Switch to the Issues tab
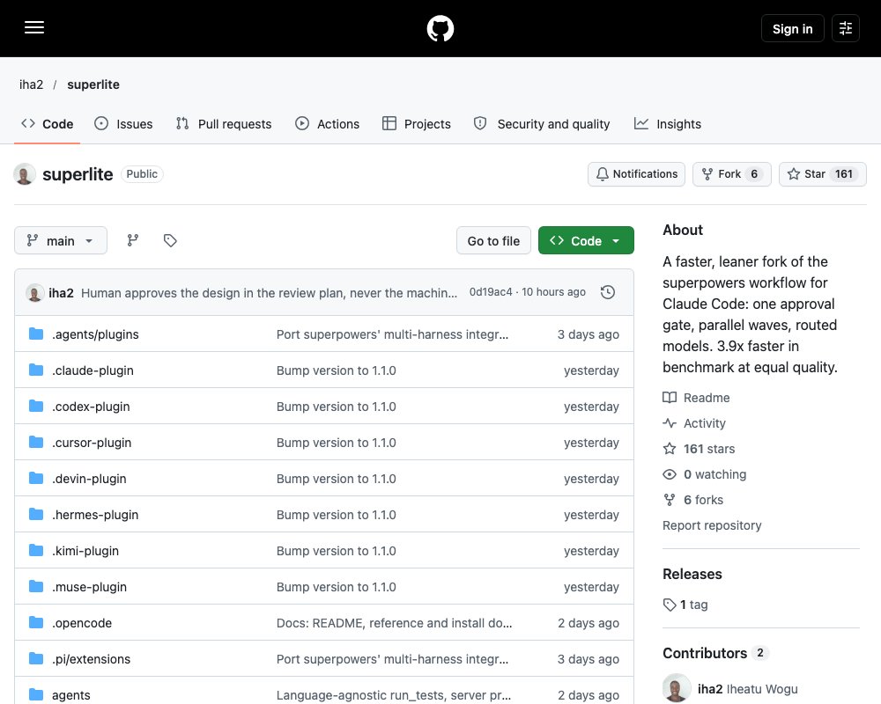The width and height of the screenshot is (881, 704). (123, 123)
